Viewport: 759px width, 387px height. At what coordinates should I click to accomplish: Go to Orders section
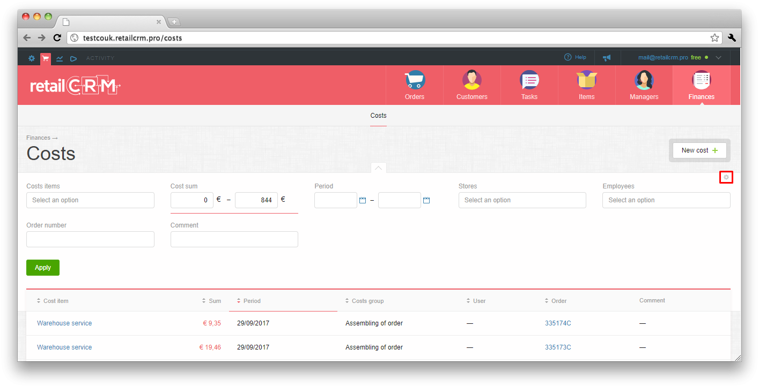tap(415, 85)
